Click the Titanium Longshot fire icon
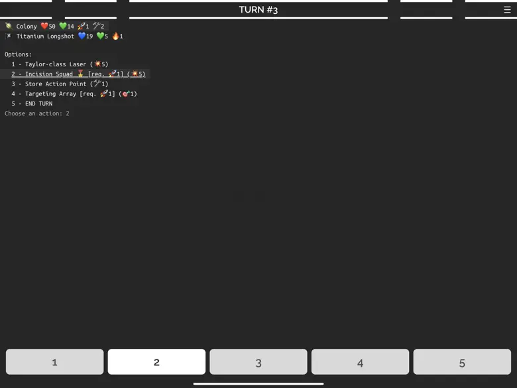 coord(116,36)
